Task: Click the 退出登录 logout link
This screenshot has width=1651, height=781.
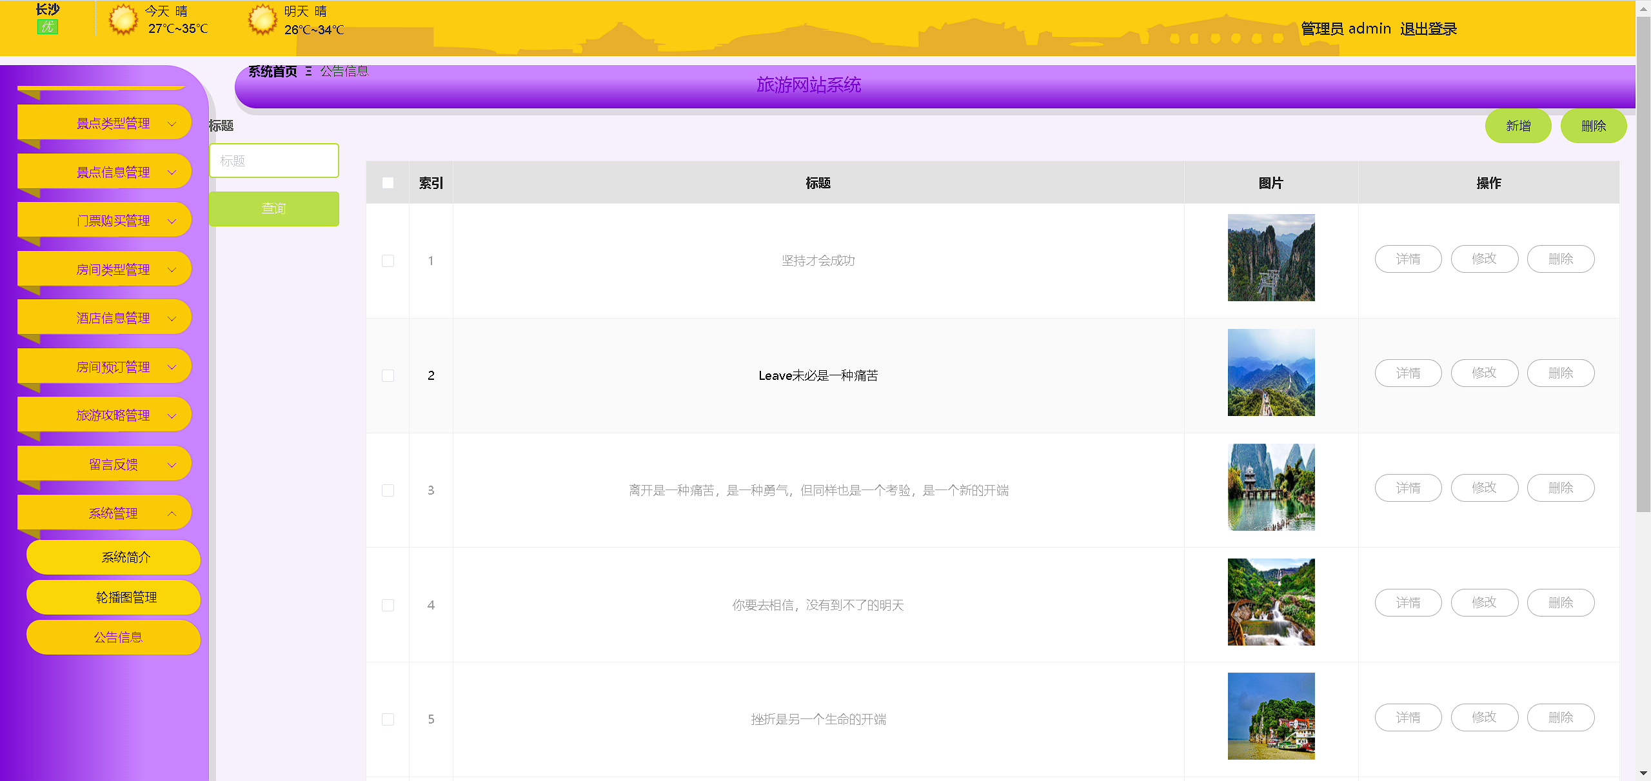Action: pos(1428,29)
